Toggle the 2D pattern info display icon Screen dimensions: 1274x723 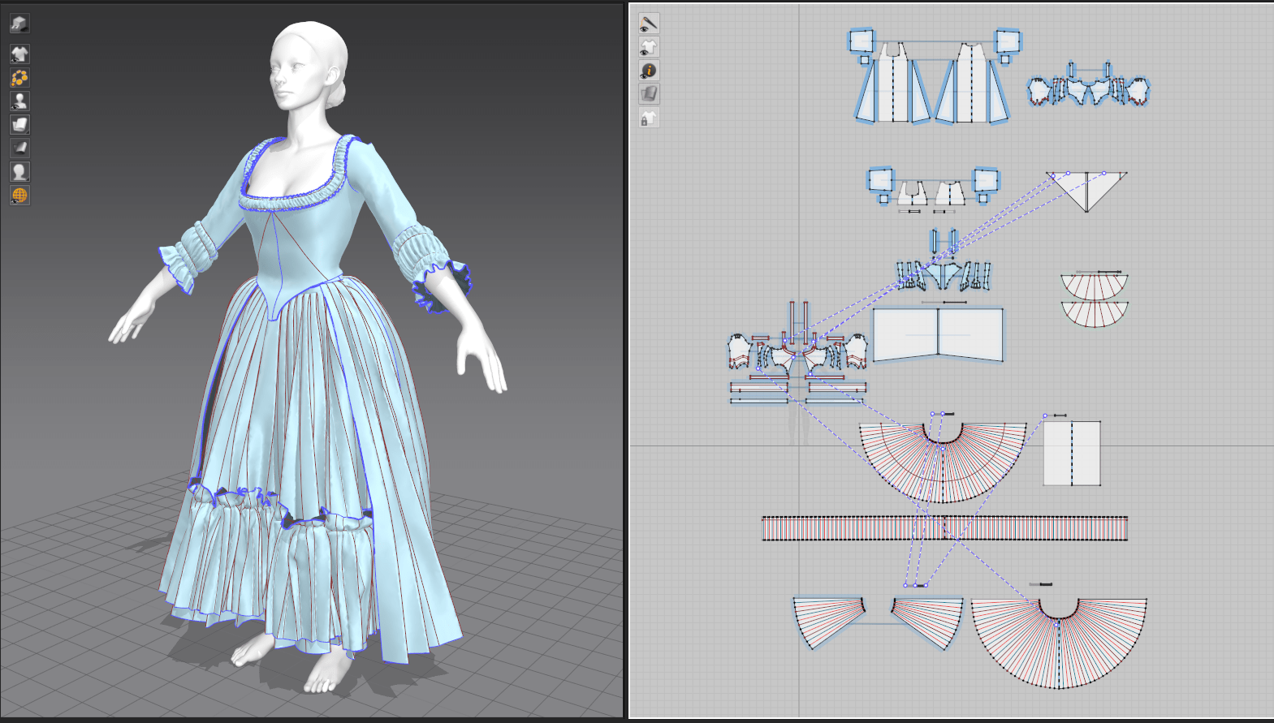[x=648, y=71]
